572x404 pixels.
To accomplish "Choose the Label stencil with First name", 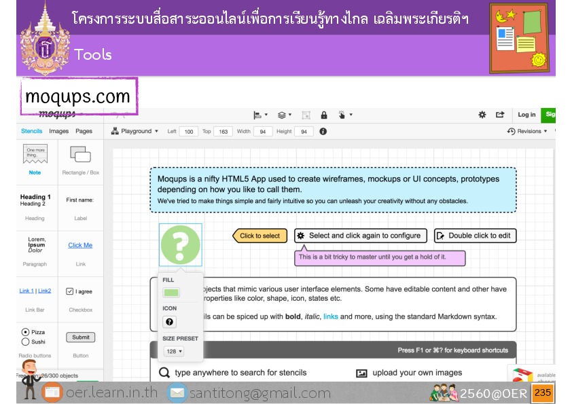I will click(x=81, y=208).
